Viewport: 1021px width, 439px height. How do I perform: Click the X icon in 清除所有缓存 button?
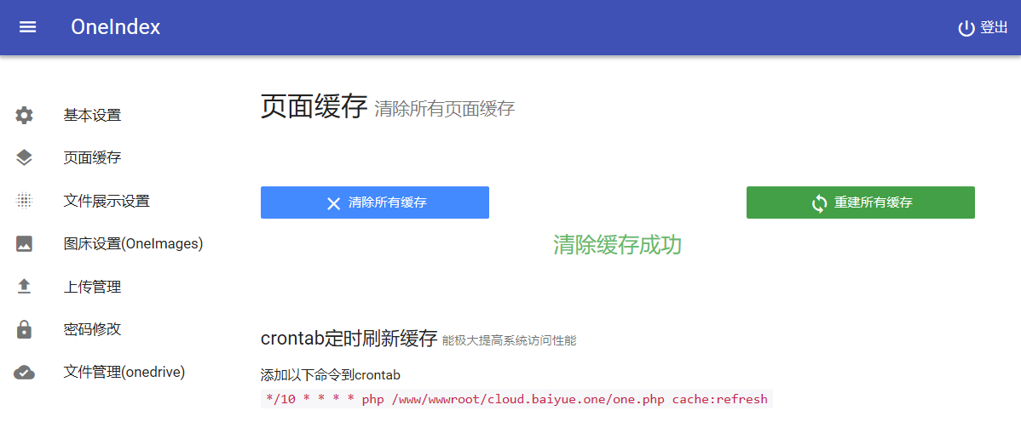(333, 203)
